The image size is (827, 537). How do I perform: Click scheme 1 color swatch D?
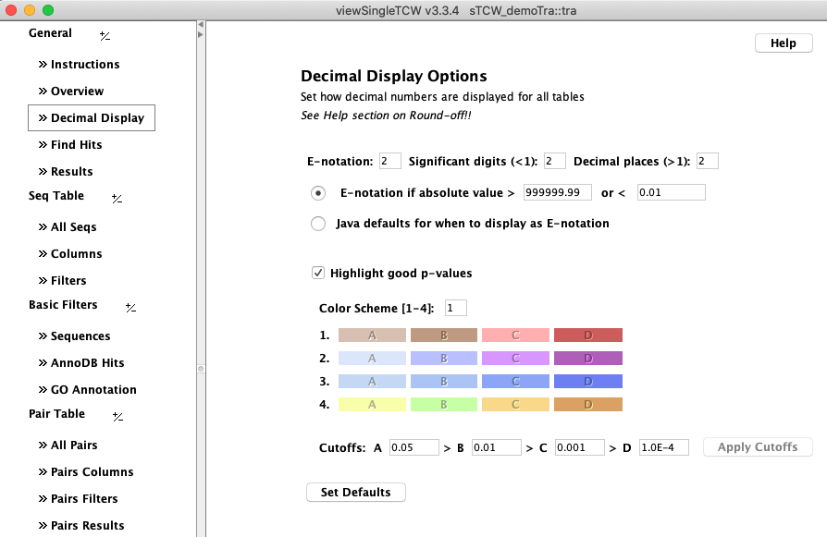tap(587, 336)
